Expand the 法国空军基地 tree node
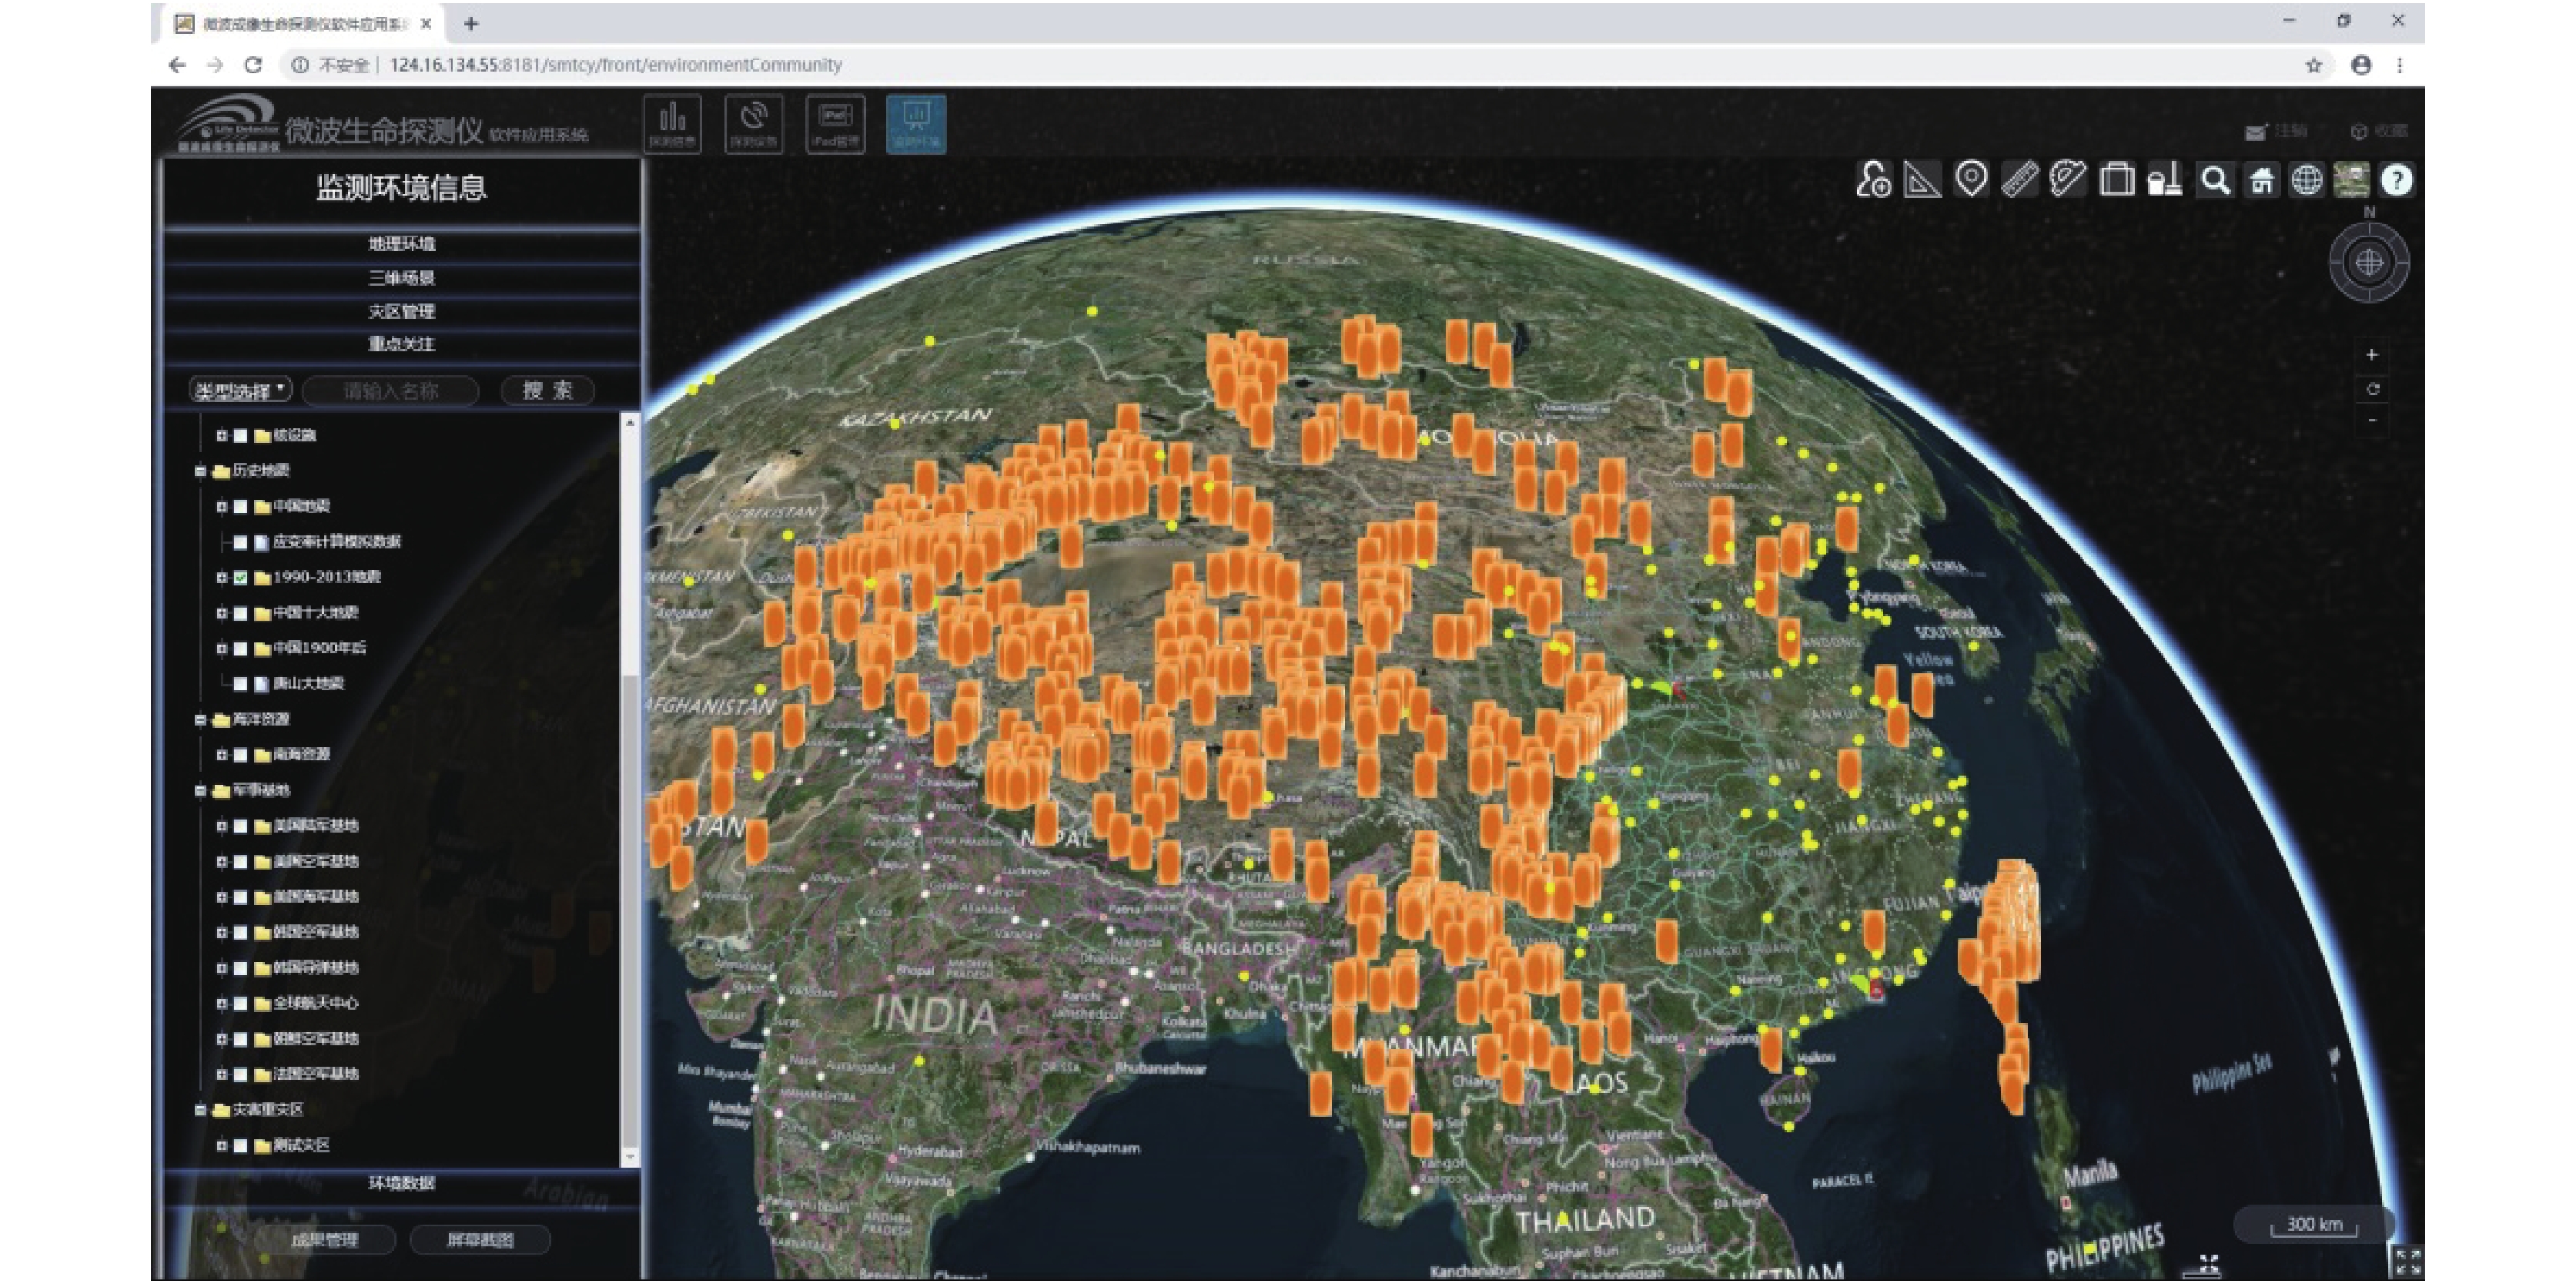 point(221,1074)
